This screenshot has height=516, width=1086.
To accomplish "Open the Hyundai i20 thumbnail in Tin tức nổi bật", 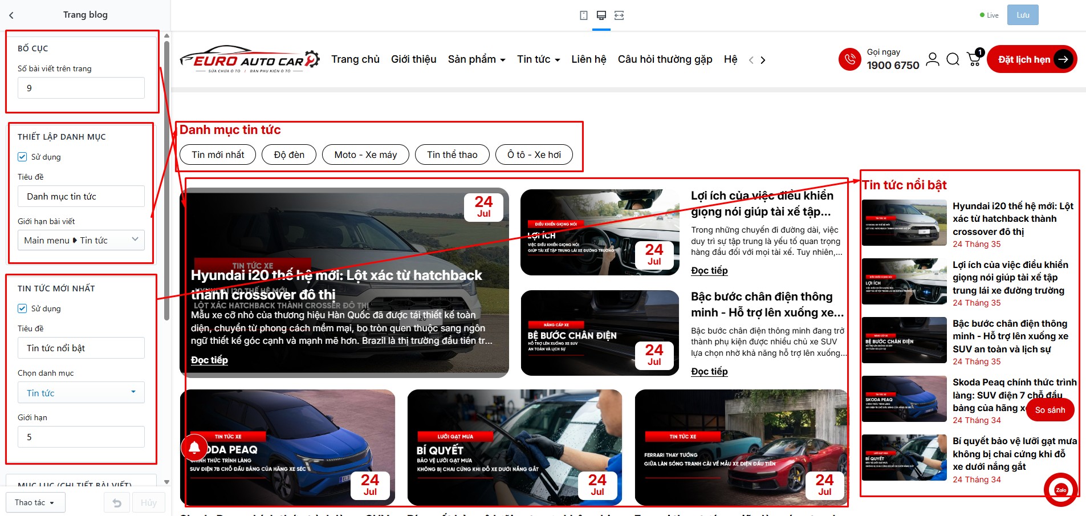I will coord(904,223).
